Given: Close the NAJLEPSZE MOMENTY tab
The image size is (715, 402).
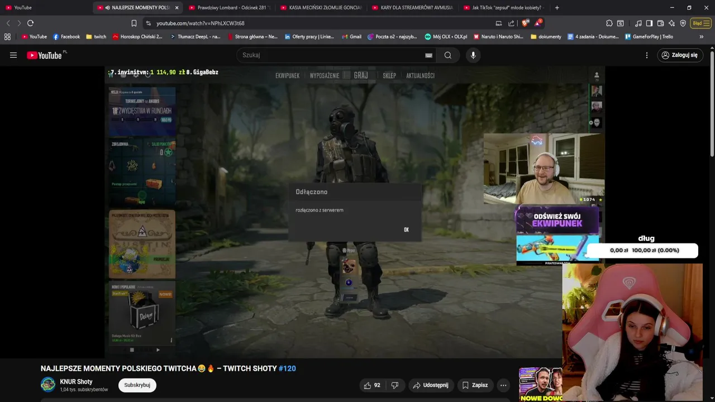Looking at the screenshot, I should 177,8.
